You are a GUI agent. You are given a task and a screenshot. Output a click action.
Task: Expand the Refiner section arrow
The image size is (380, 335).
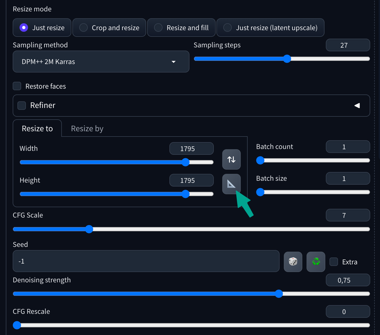point(357,106)
